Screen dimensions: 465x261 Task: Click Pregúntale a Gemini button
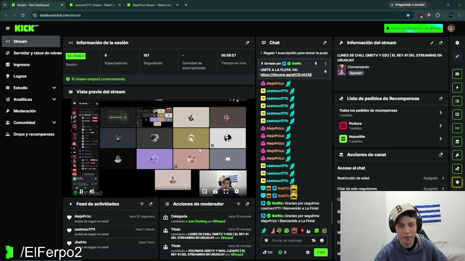(x=407, y=5)
